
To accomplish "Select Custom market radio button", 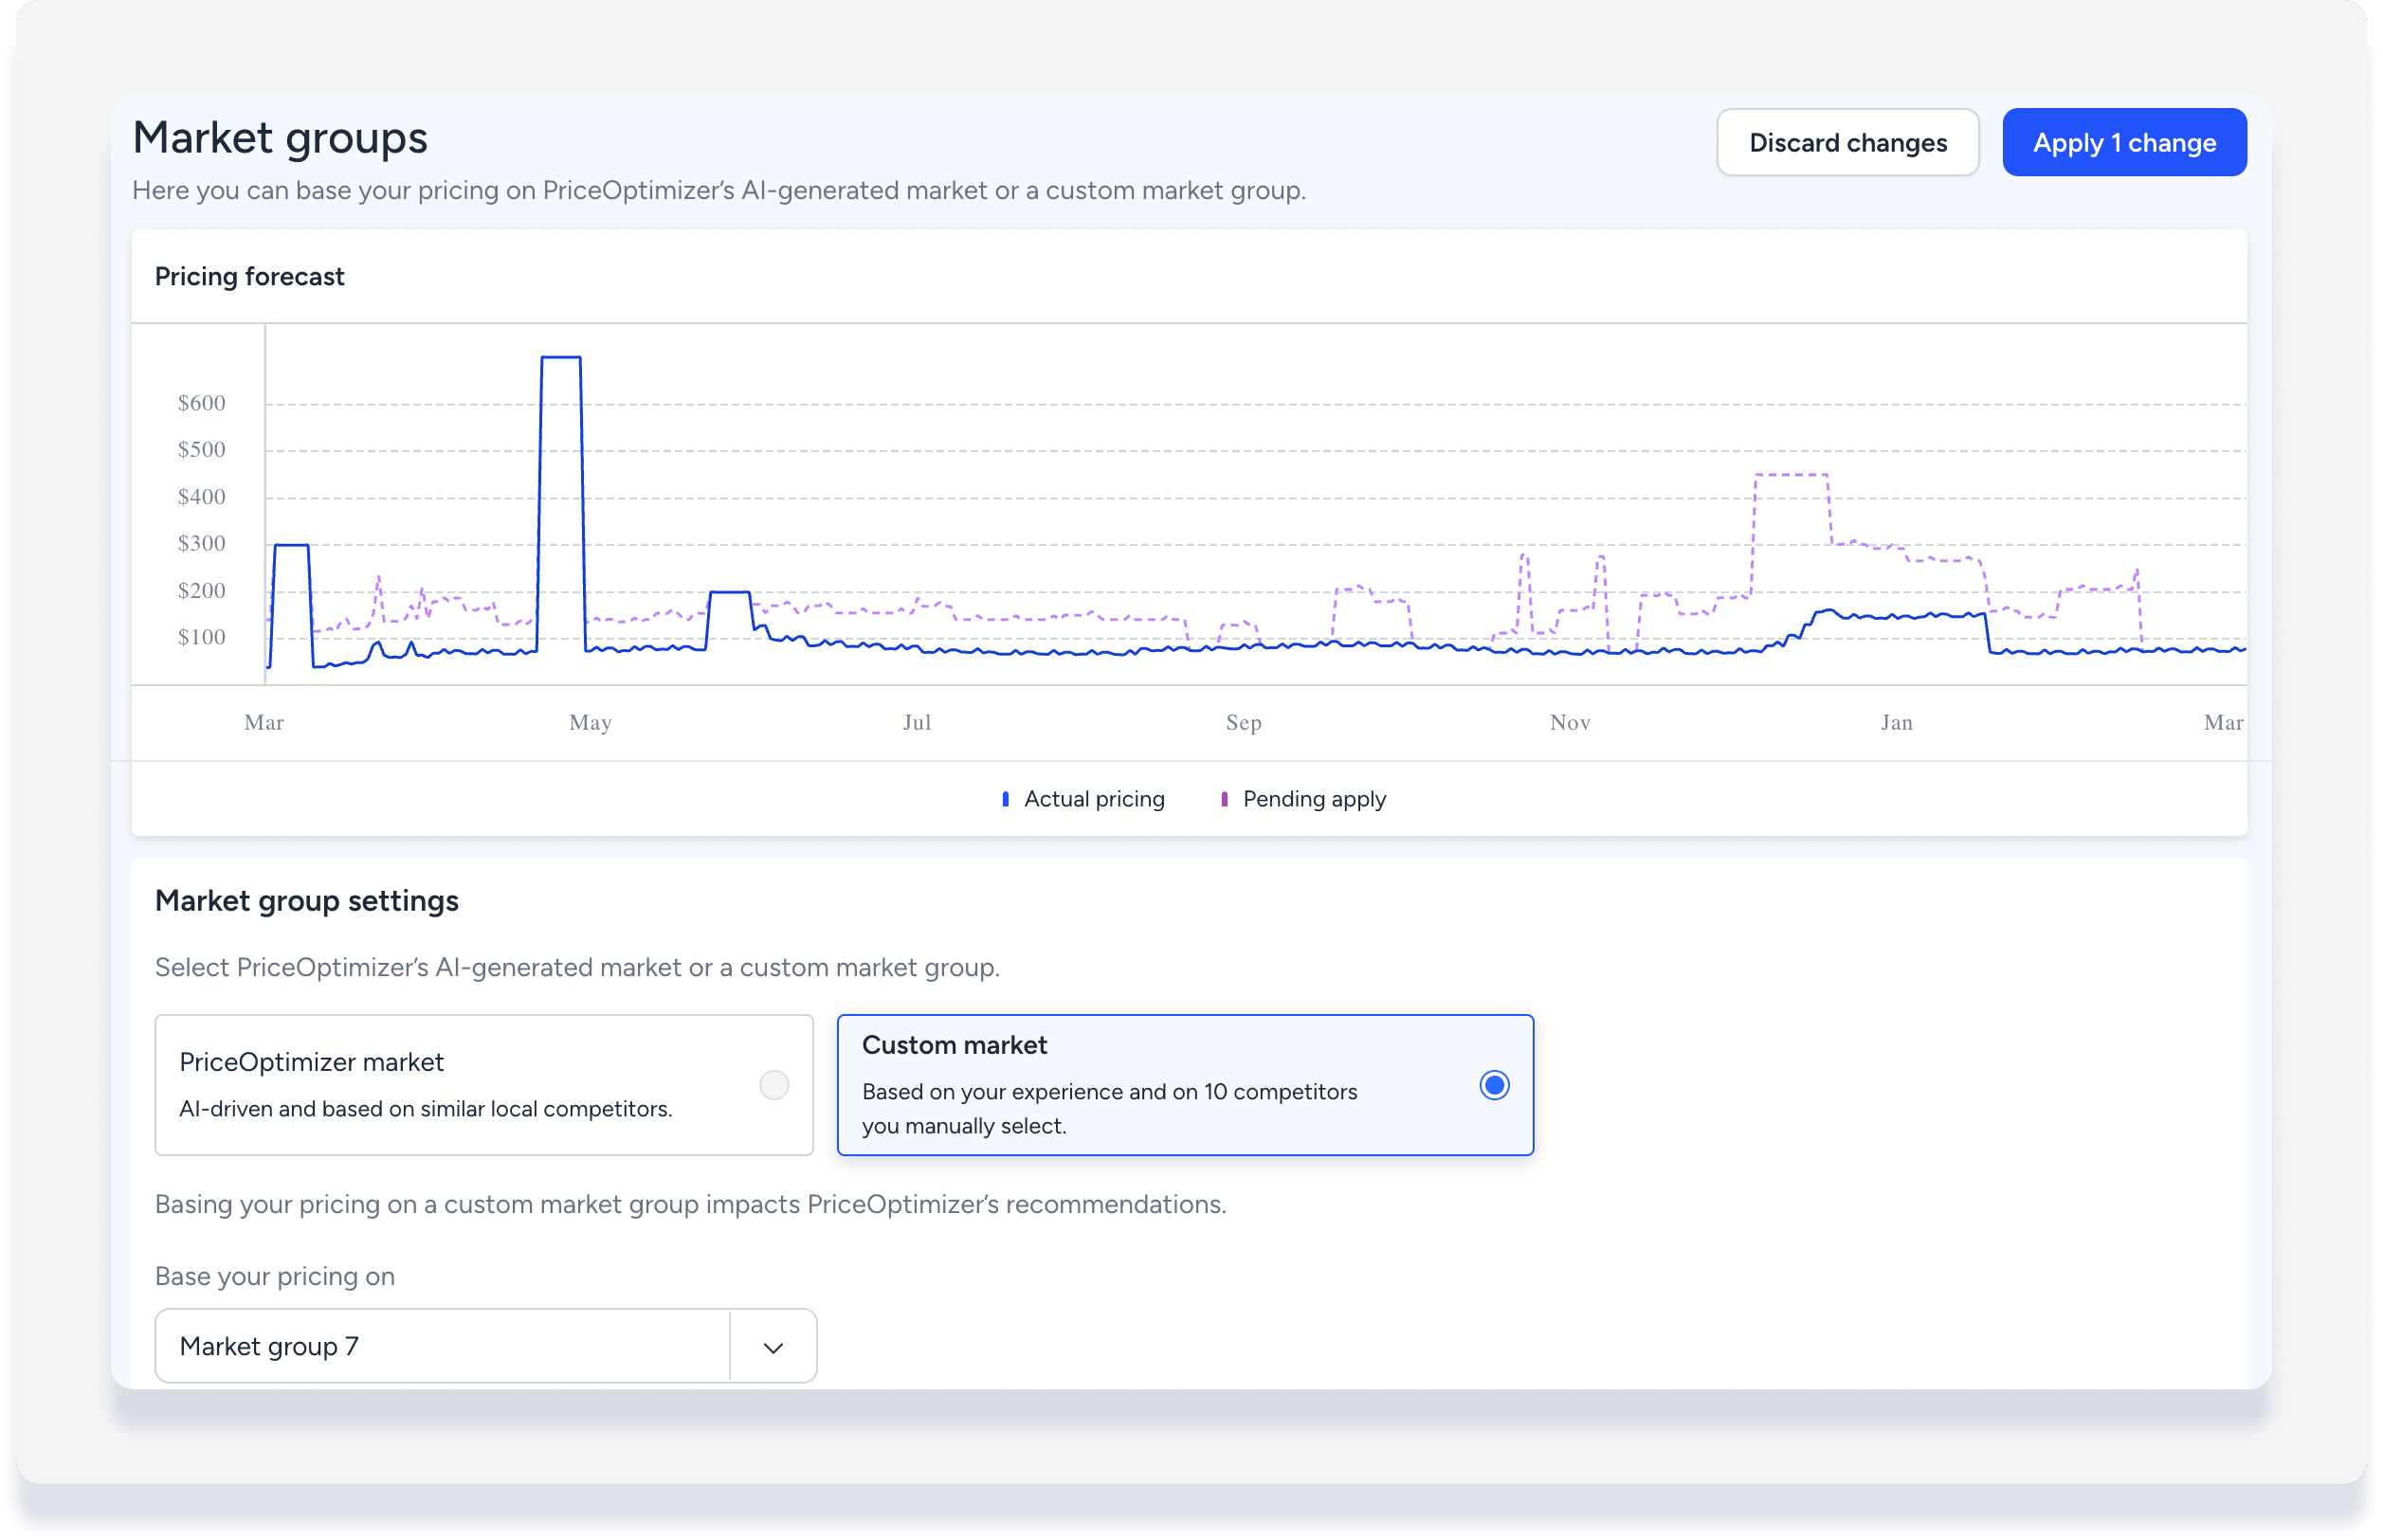I will click(1493, 1085).
